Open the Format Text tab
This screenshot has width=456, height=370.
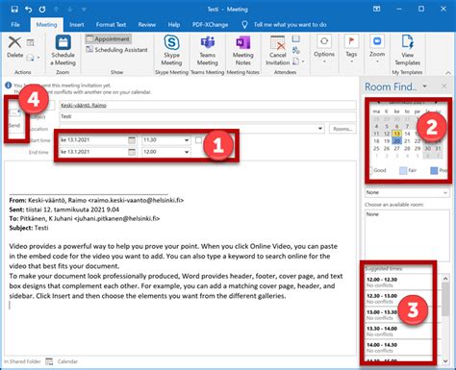click(x=111, y=25)
